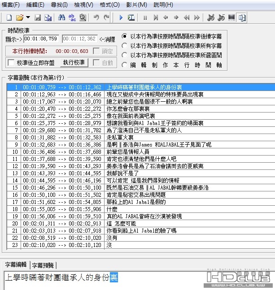Viewport: 275px width, 290px height.
Task: Enable 校準後立即存盤 checkbox
Action: tap(11, 63)
